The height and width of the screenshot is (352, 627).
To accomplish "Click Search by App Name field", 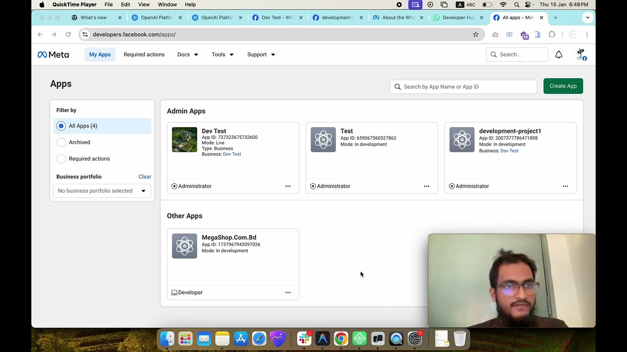I will pyautogui.click(x=463, y=87).
